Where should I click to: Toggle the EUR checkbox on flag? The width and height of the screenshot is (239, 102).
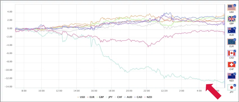tap(235, 39)
